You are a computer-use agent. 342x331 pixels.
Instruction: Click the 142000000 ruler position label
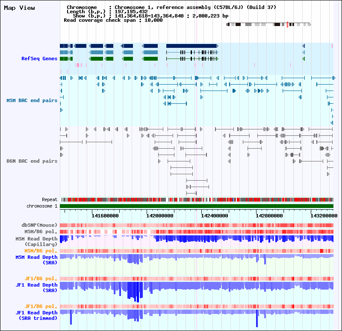coord(160,216)
